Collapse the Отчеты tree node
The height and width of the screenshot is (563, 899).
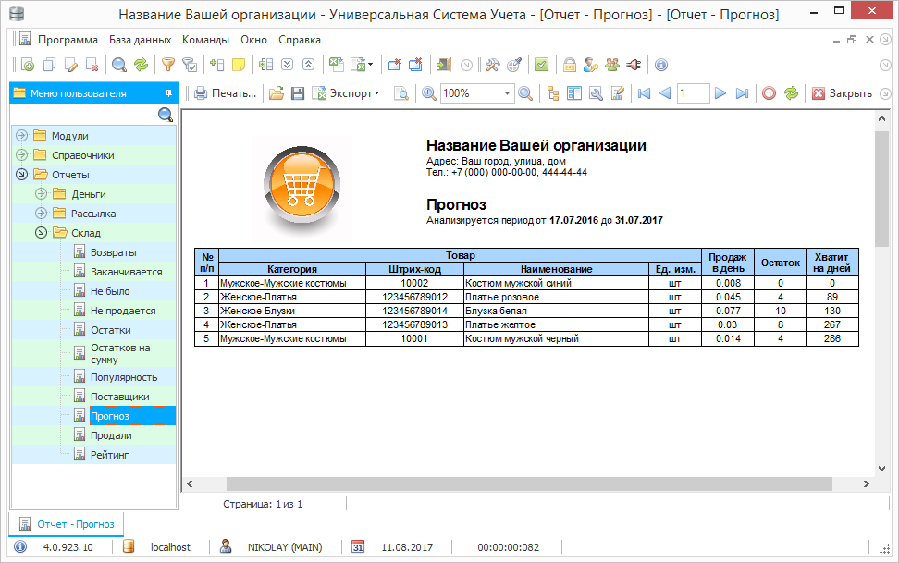pyautogui.click(x=22, y=175)
